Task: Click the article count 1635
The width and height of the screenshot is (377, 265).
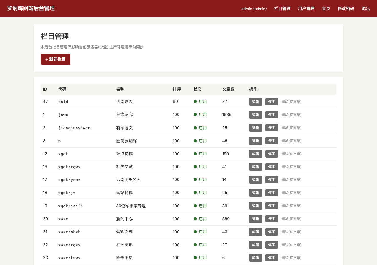Action: [227, 115]
